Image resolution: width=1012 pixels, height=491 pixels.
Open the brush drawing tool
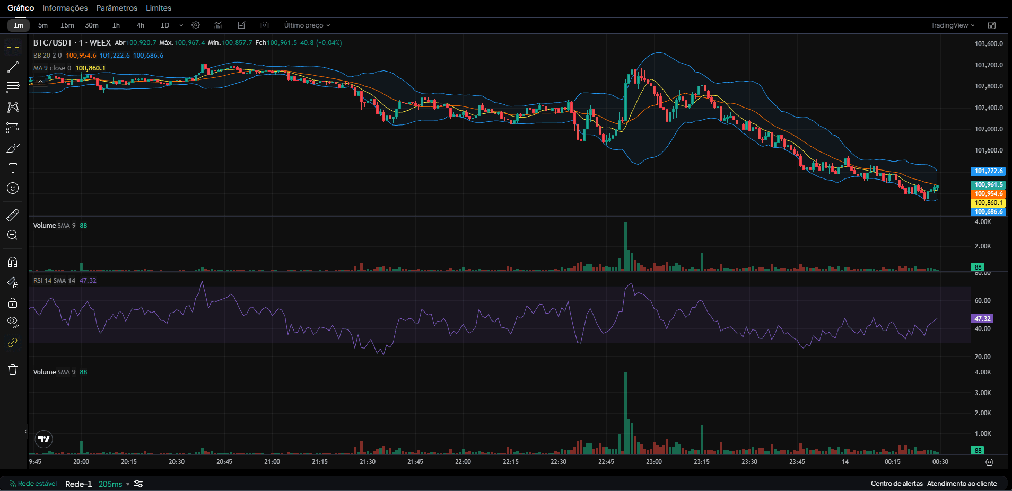[13, 148]
